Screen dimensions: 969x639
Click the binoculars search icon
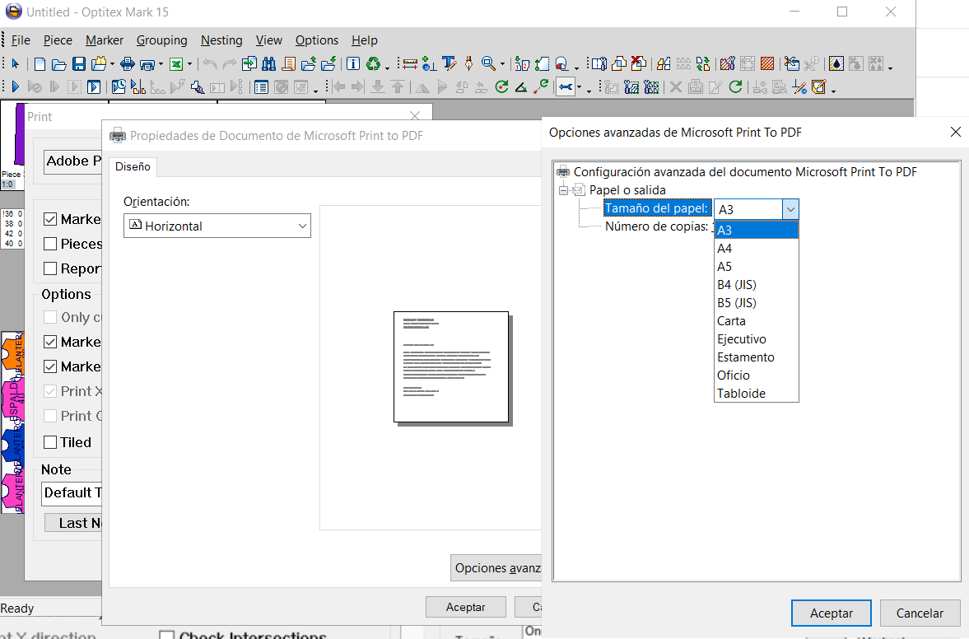pos(269,63)
